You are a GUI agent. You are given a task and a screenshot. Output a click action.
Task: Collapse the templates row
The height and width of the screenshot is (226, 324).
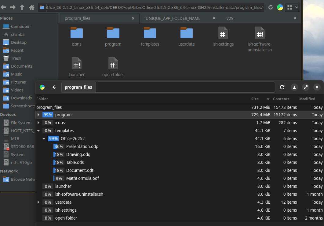tap(38, 131)
